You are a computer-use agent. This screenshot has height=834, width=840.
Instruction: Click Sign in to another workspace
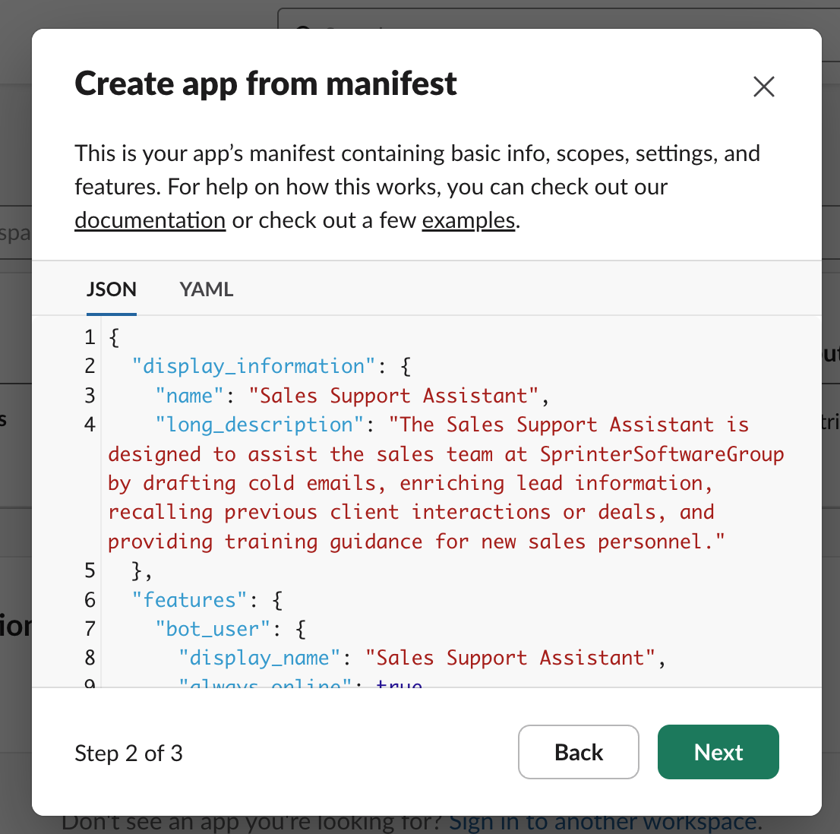604,821
